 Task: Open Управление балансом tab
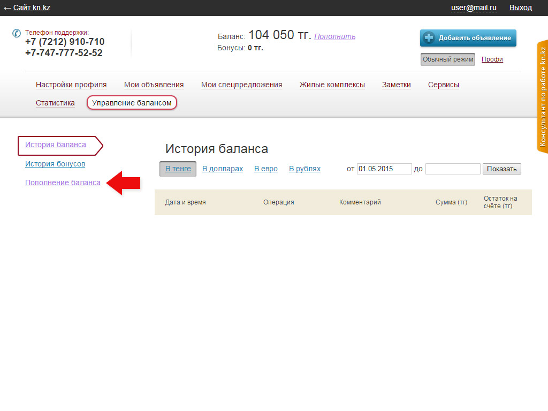click(x=132, y=103)
